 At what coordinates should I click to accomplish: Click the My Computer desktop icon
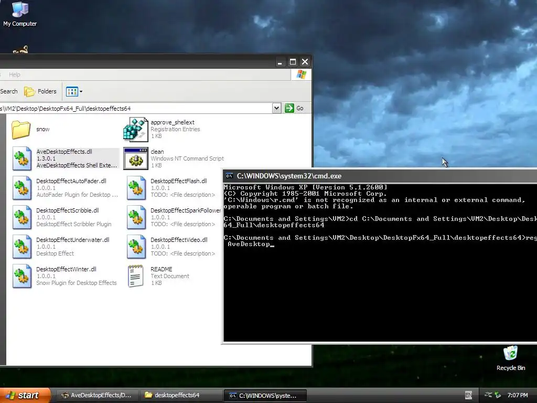(20, 14)
